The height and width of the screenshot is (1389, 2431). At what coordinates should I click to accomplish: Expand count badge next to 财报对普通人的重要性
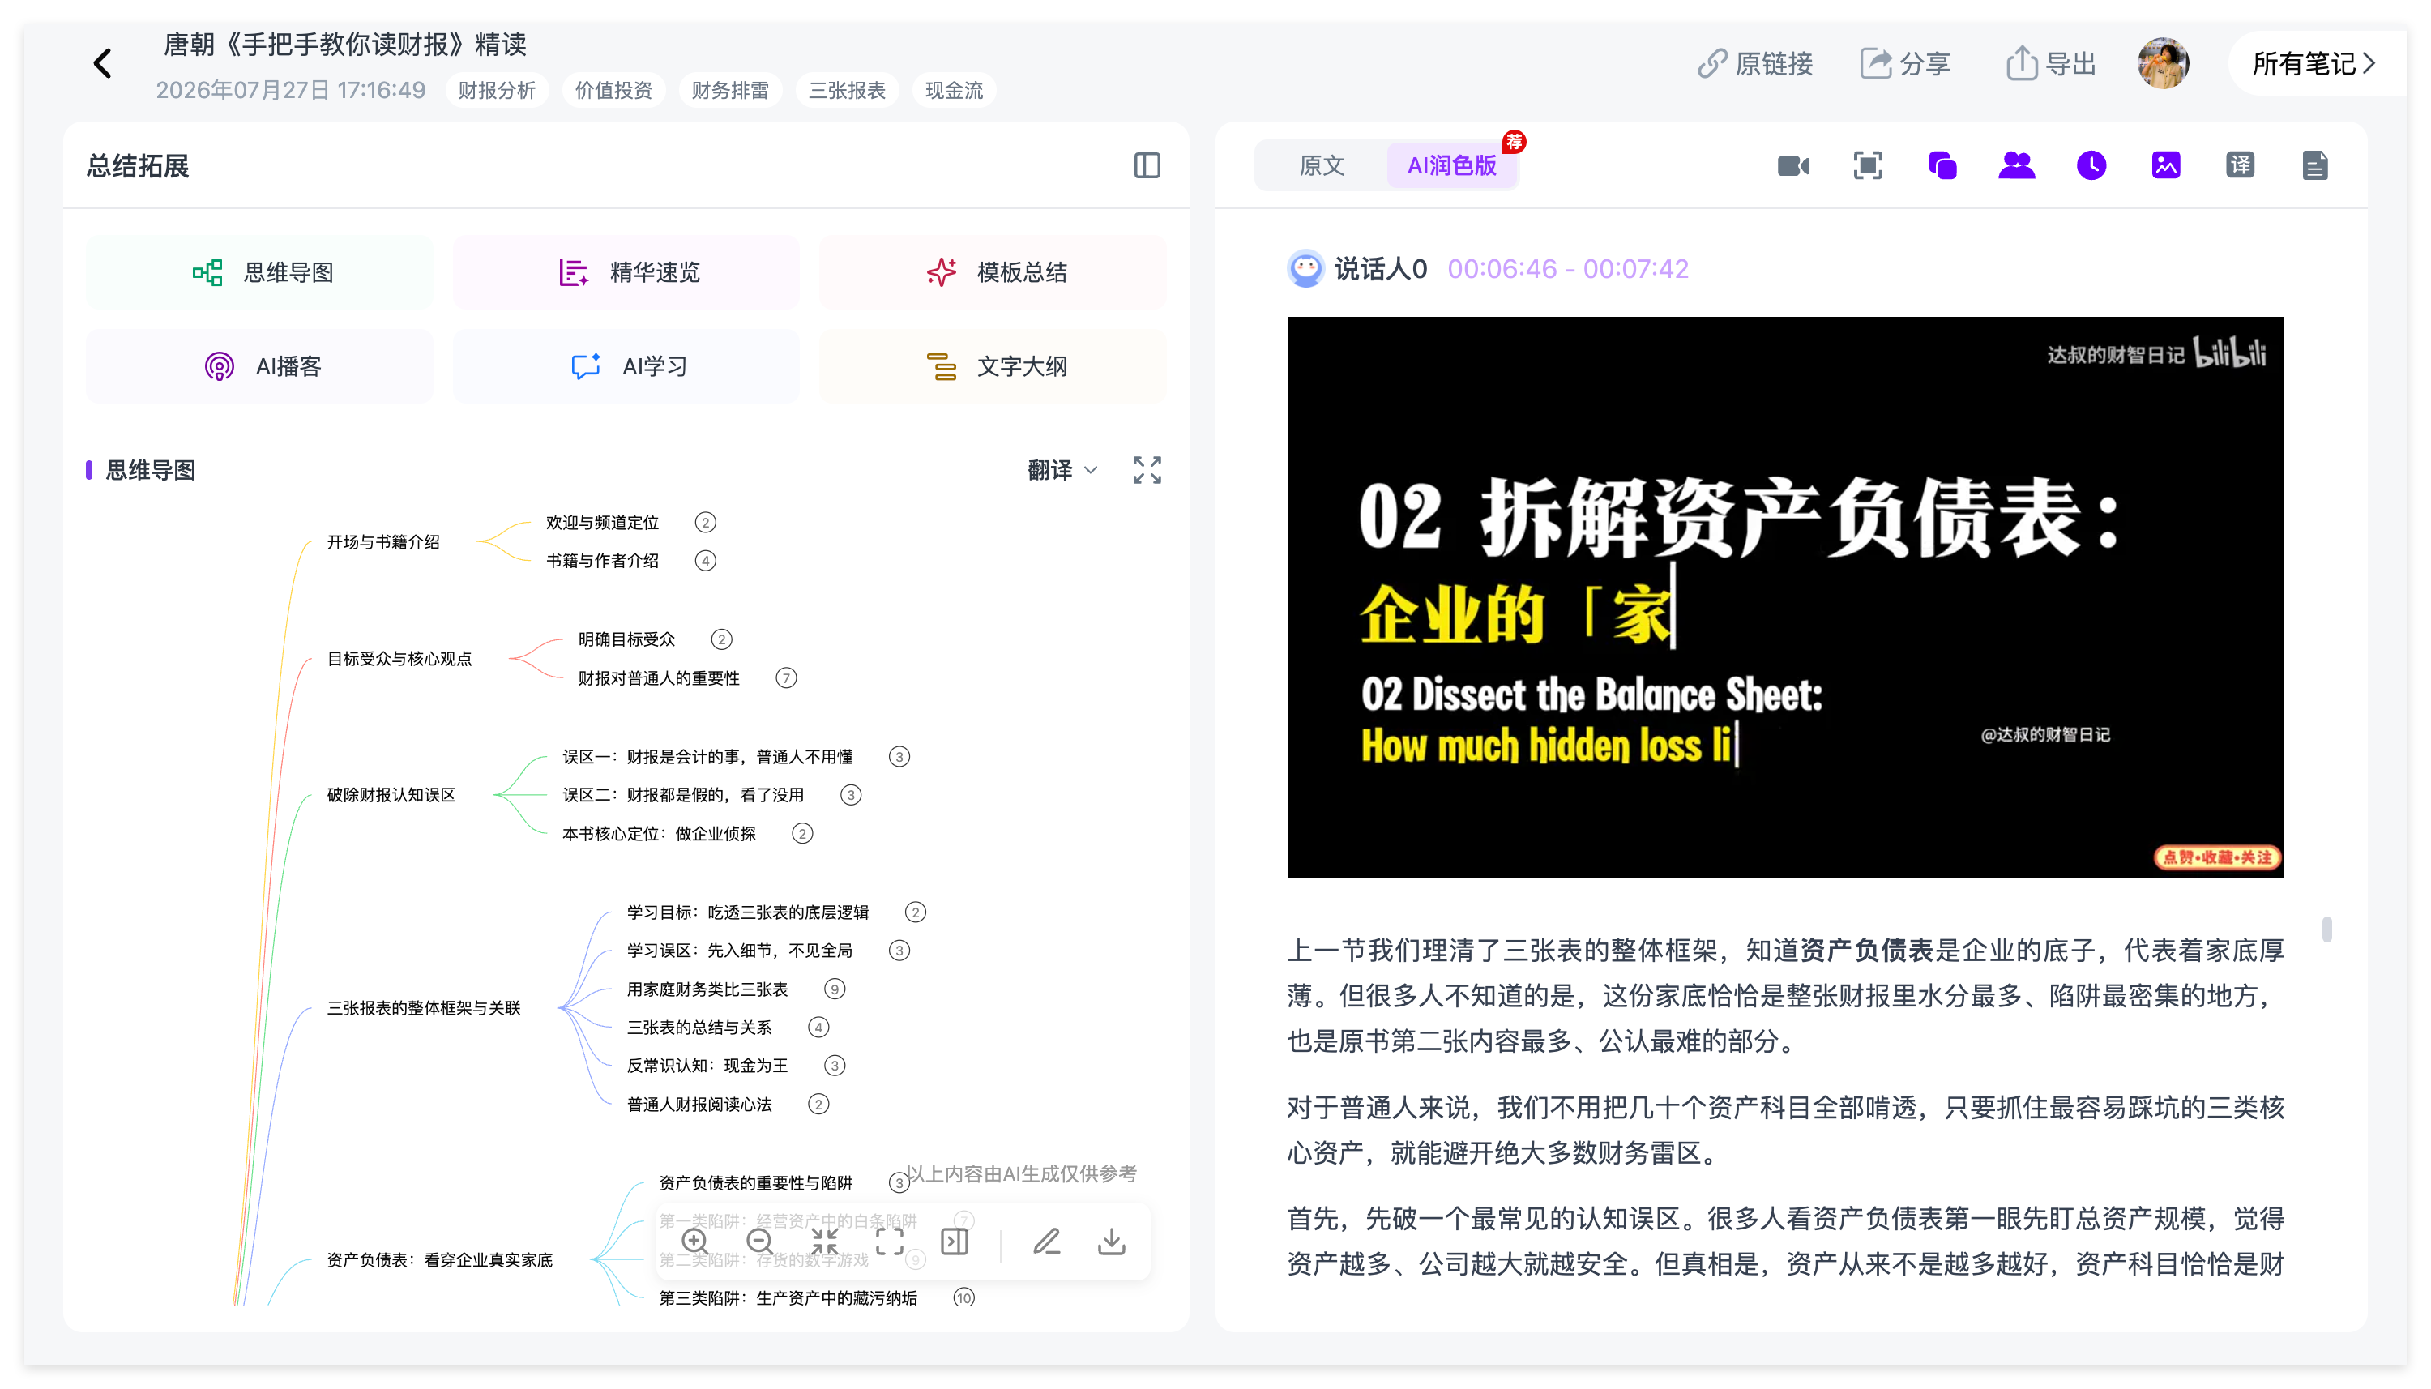786,678
